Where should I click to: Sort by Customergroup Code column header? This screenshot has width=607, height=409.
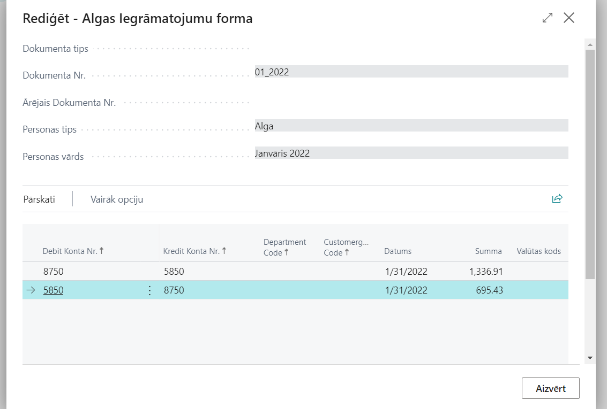(346, 248)
